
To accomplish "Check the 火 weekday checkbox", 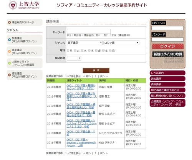I will pos(75,51).
